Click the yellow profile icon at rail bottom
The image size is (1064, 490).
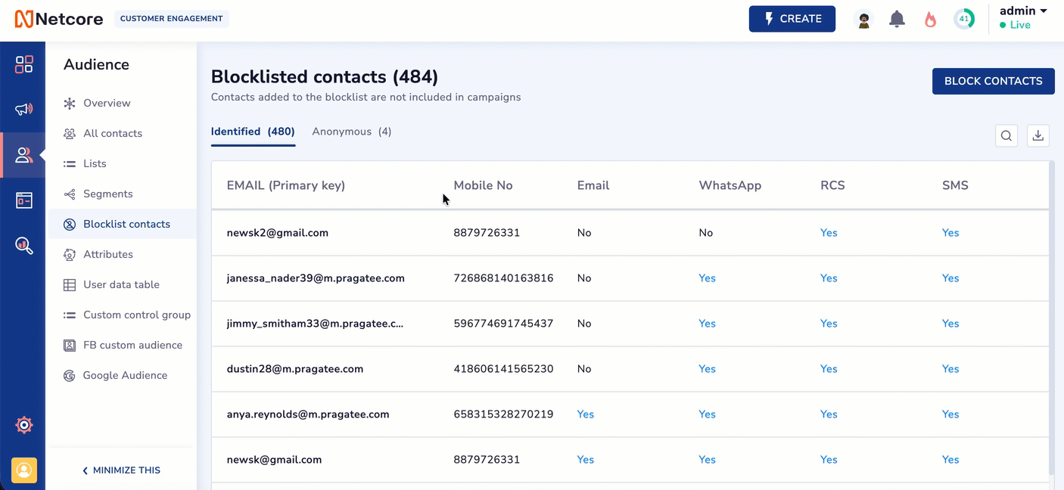tap(24, 470)
